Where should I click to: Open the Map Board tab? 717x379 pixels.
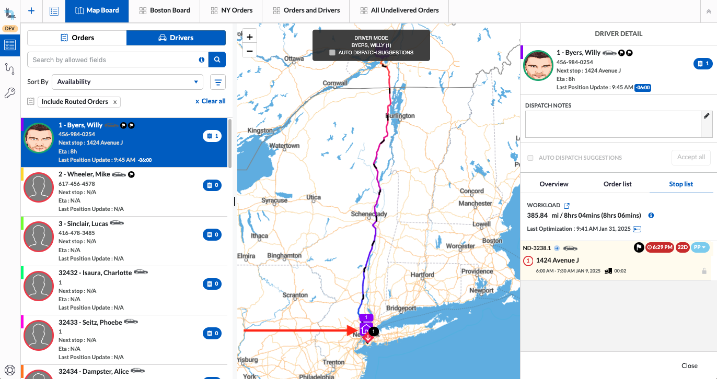pos(97,10)
